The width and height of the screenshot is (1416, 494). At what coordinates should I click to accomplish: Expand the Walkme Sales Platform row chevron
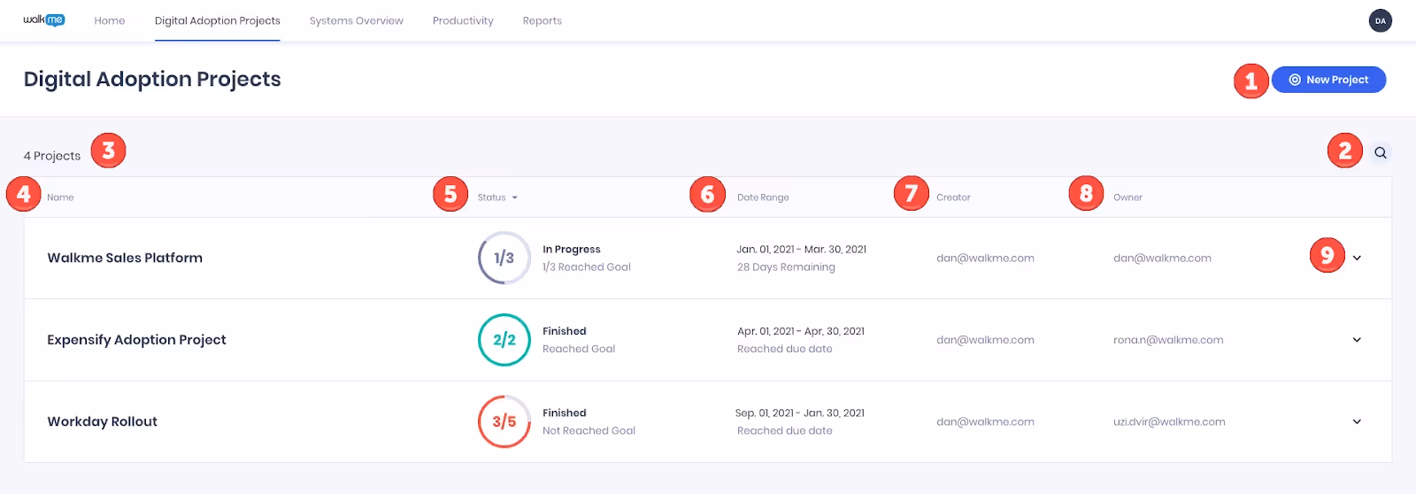click(x=1357, y=259)
